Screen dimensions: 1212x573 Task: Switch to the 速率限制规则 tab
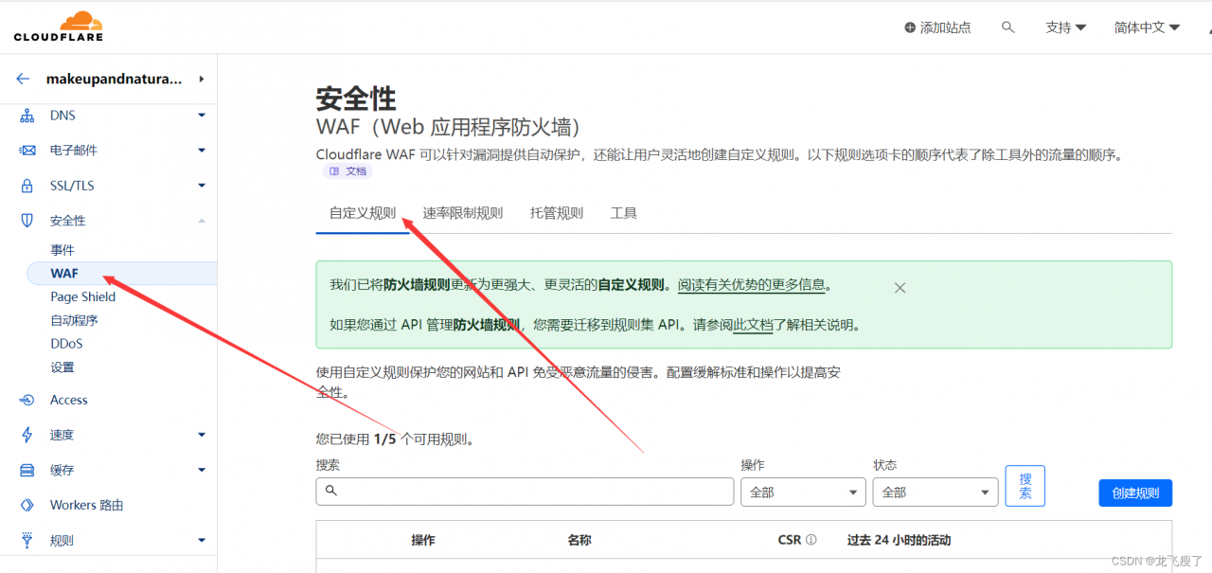[463, 212]
